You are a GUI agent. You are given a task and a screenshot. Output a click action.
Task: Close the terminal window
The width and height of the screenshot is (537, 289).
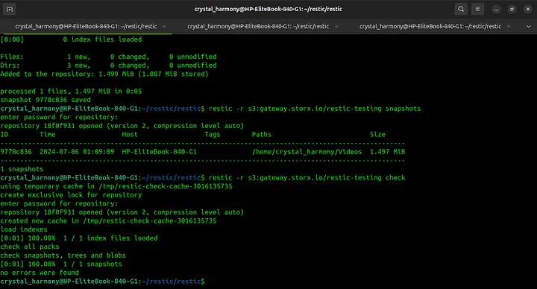pyautogui.click(x=528, y=9)
